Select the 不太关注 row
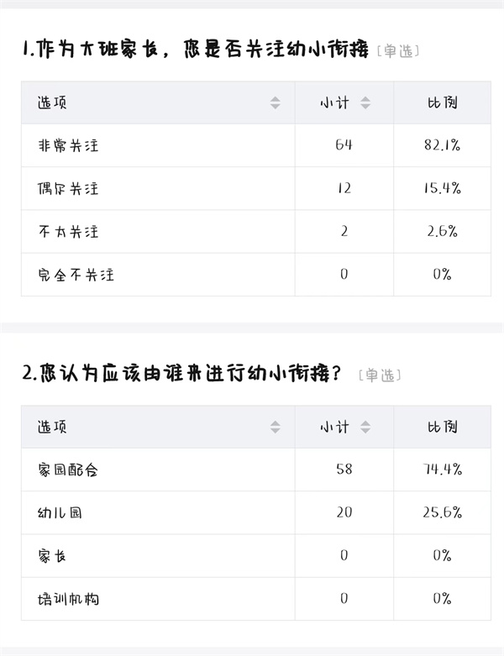Image resolution: width=504 pixels, height=656 pixels. pyautogui.click(x=256, y=232)
